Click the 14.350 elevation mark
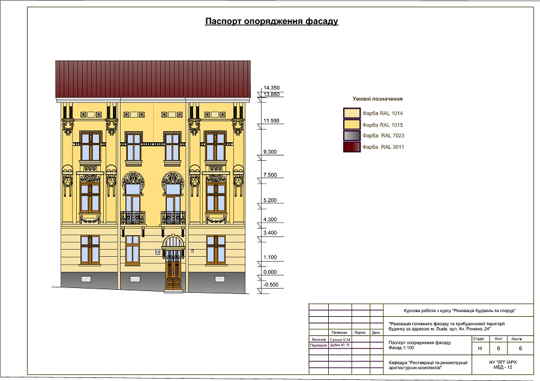Image resolution: width=540 pixels, height=381 pixels. [x=272, y=88]
